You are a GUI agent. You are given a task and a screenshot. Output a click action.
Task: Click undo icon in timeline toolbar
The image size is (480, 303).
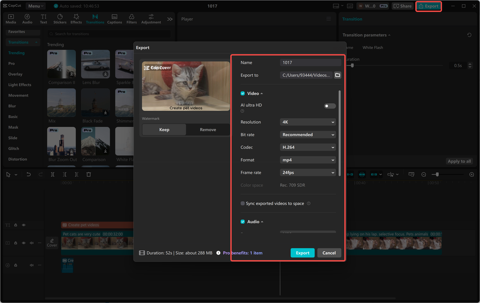point(28,174)
